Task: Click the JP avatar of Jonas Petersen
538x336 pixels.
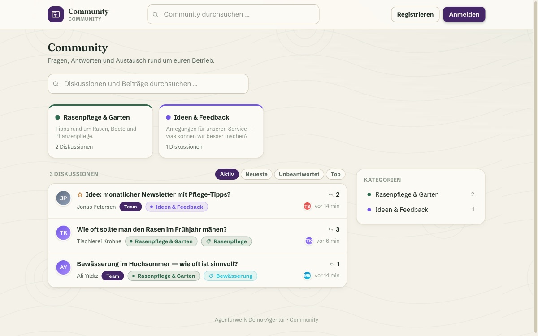Action: tap(63, 198)
